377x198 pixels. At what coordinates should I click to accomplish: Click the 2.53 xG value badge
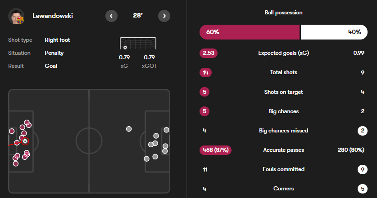pos(209,53)
